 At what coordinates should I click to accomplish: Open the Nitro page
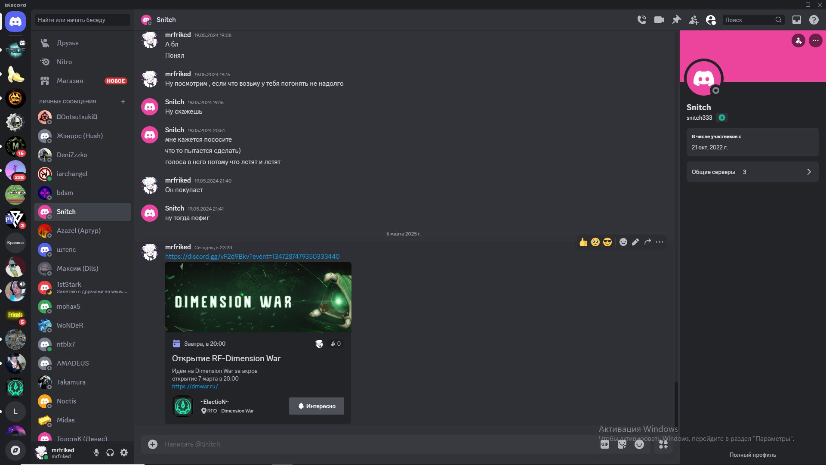(83, 62)
